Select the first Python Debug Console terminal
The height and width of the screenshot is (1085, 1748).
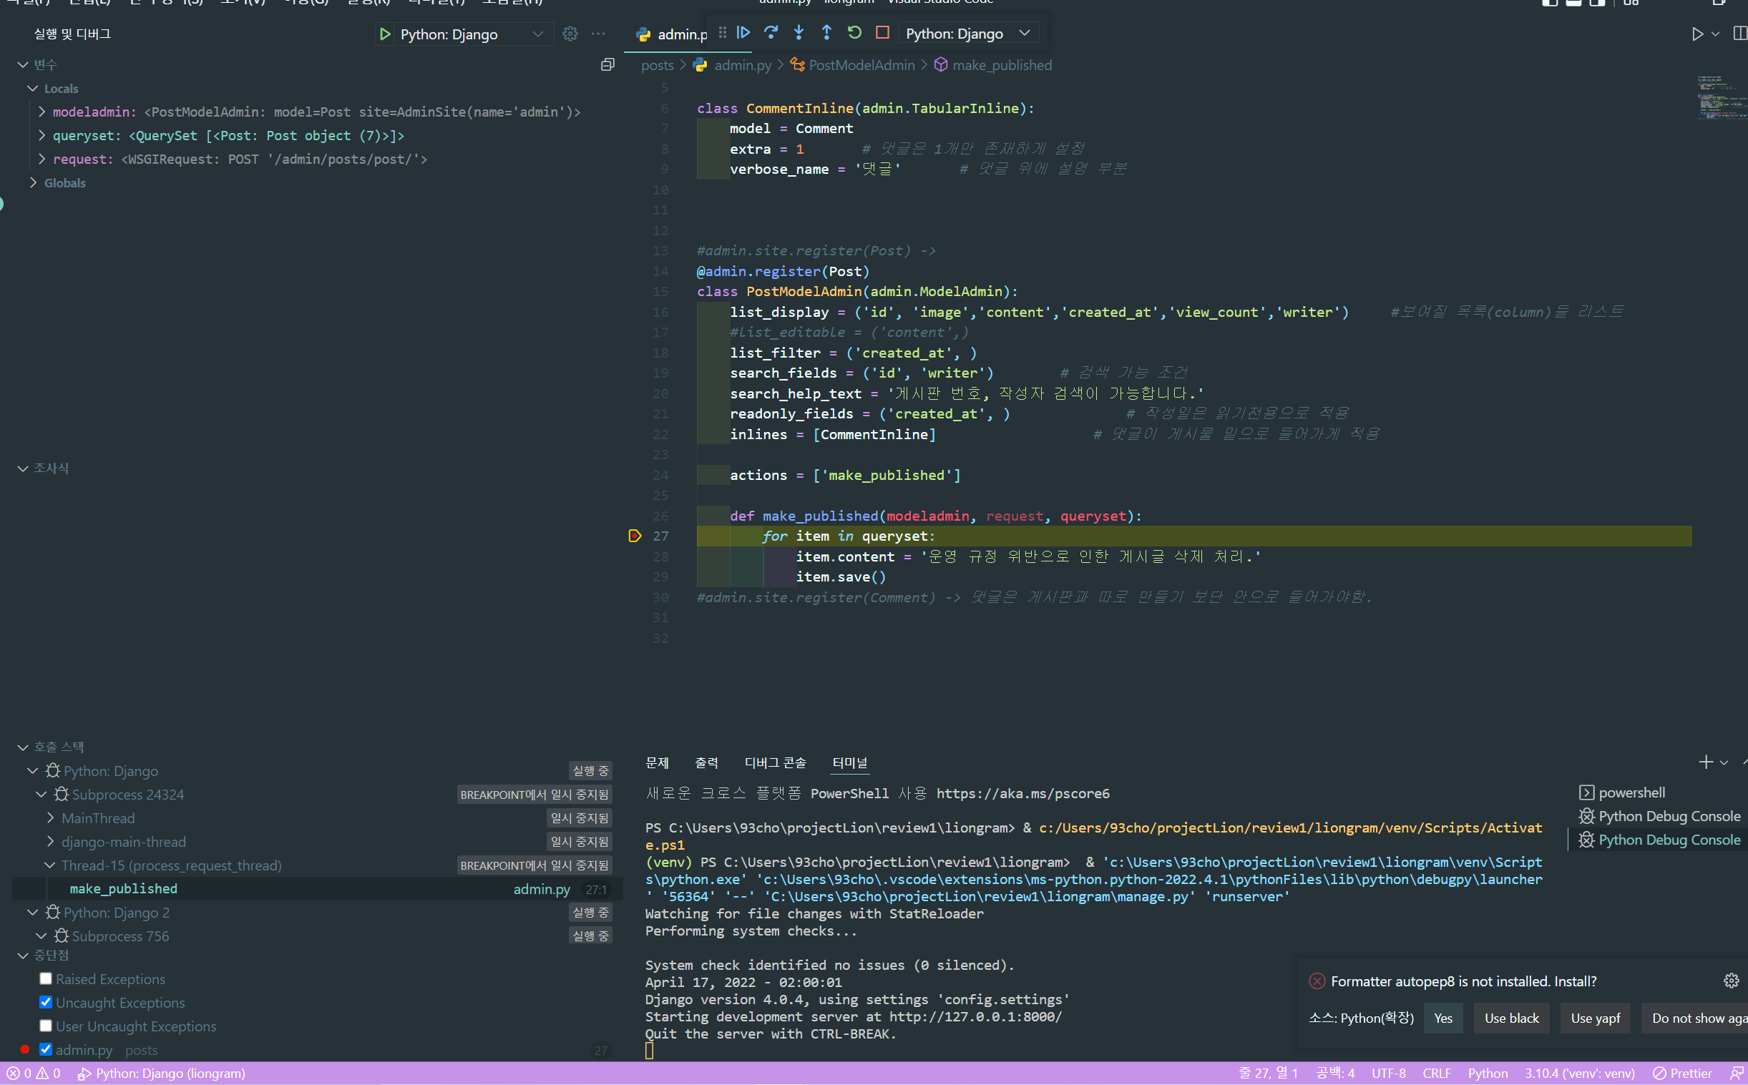(1659, 816)
